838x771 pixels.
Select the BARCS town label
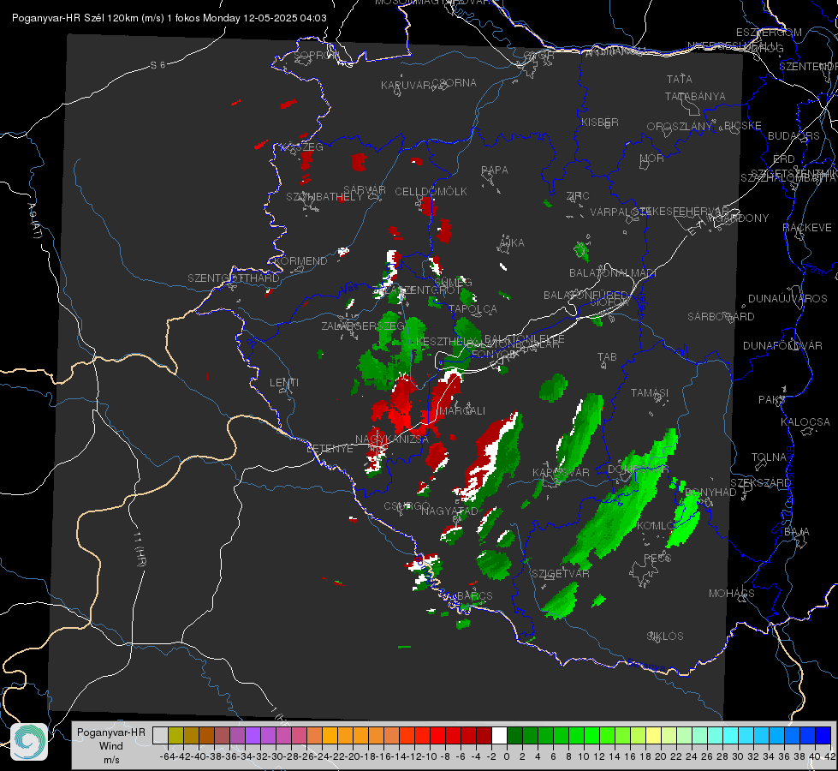point(474,595)
